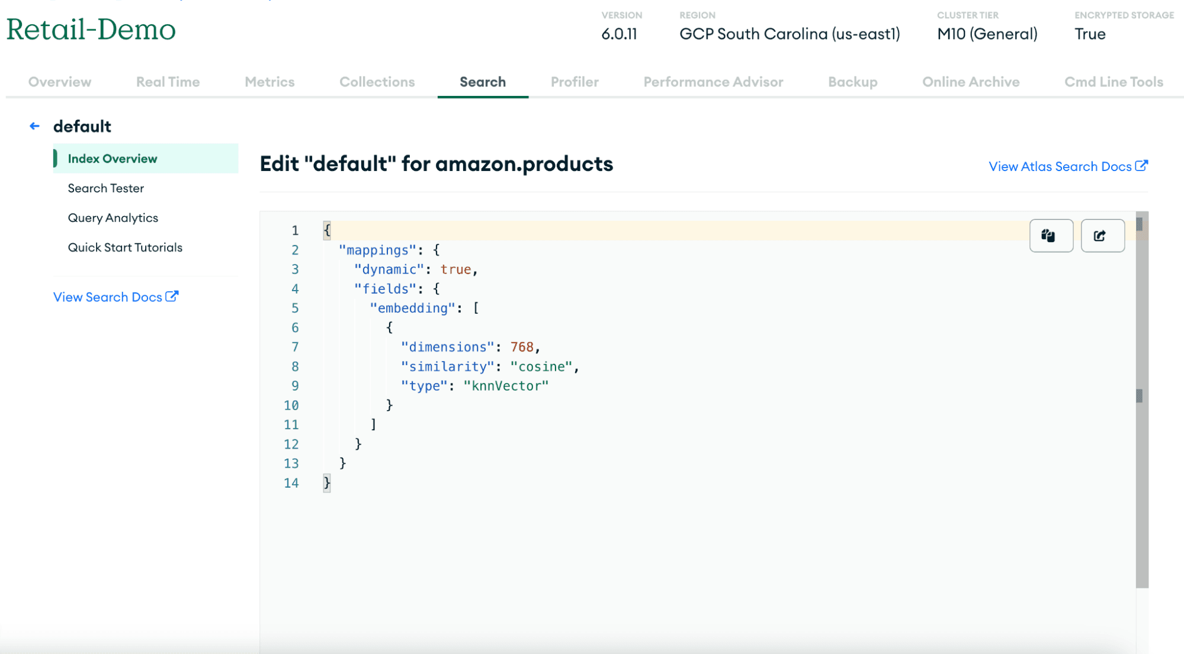
Task: Click the export index definition icon
Action: [1102, 235]
